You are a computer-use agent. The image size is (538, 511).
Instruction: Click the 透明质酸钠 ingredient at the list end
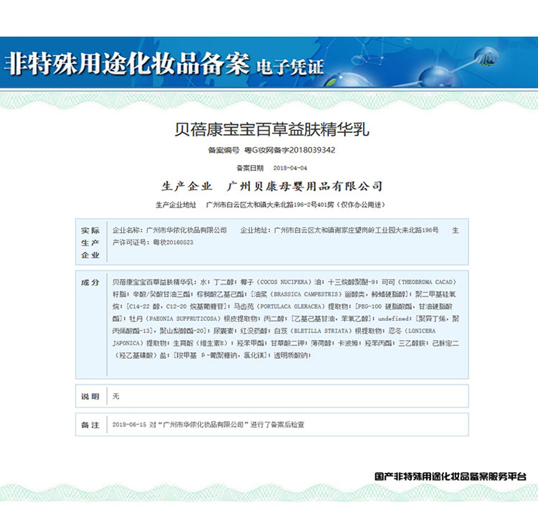click(x=291, y=356)
